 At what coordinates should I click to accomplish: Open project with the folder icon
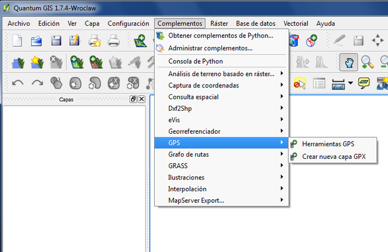point(37,41)
